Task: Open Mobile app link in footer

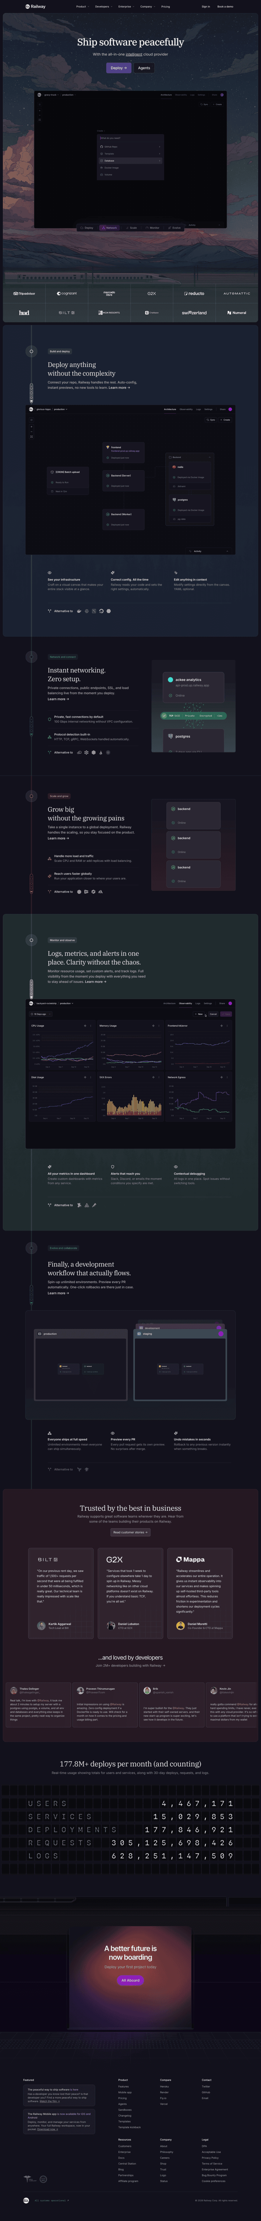Action: pyautogui.click(x=125, y=2093)
